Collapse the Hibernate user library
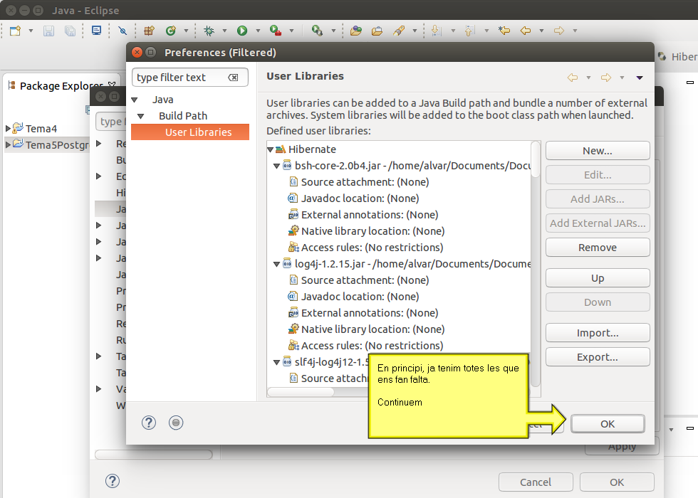 270,150
